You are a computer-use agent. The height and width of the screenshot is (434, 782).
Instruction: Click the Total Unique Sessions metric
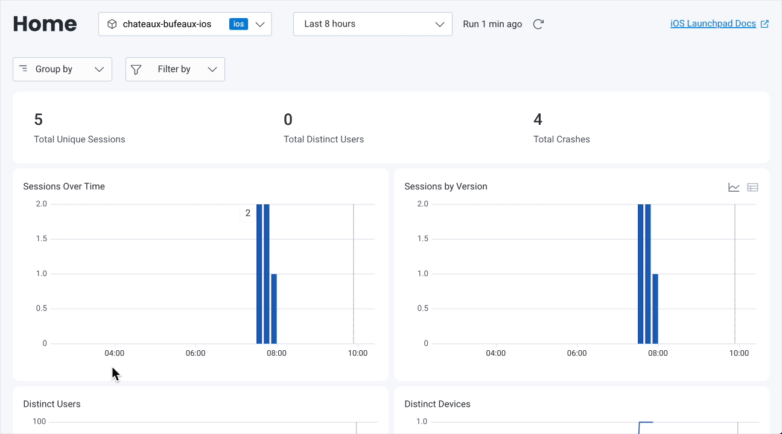point(79,139)
